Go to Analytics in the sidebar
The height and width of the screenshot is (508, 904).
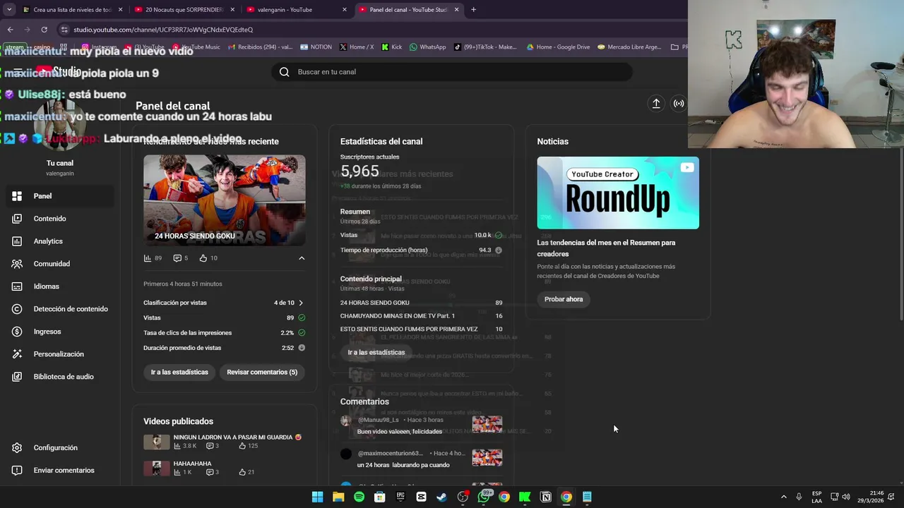[60, 241]
